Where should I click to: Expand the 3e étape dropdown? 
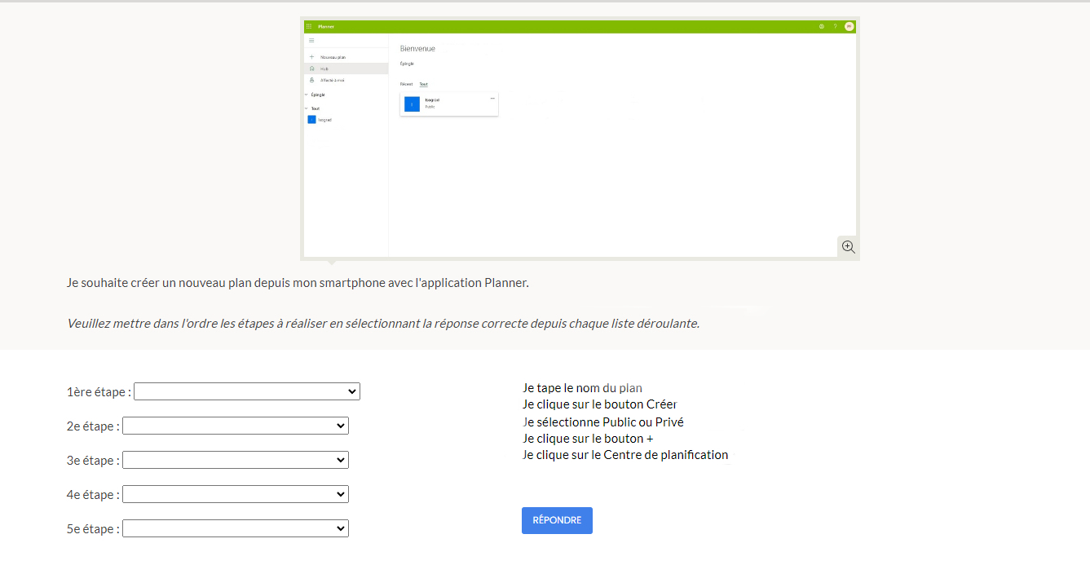coord(235,461)
